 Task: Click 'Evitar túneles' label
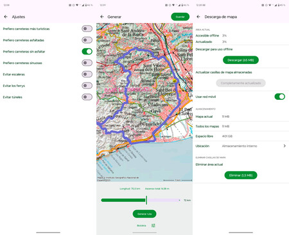click(x=13, y=97)
